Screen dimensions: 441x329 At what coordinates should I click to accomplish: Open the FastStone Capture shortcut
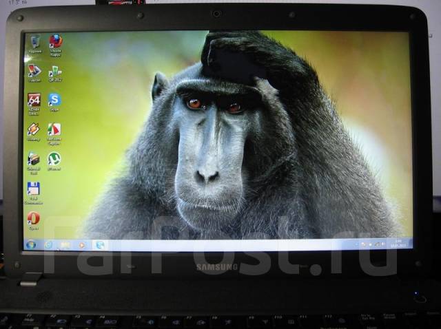pos(54,131)
